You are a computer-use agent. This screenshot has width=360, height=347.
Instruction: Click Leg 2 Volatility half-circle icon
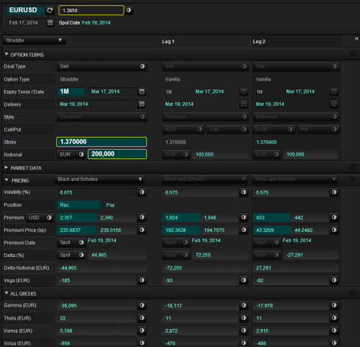[334, 192]
